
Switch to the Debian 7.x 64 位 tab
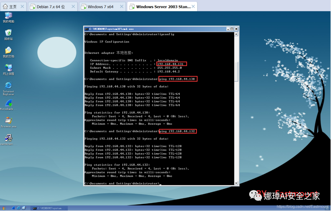click(x=53, y=6)
